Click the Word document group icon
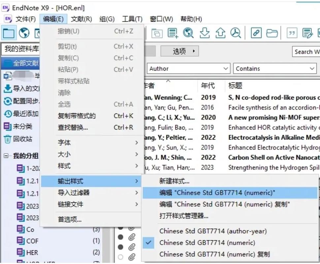 [x=8, y=76]
